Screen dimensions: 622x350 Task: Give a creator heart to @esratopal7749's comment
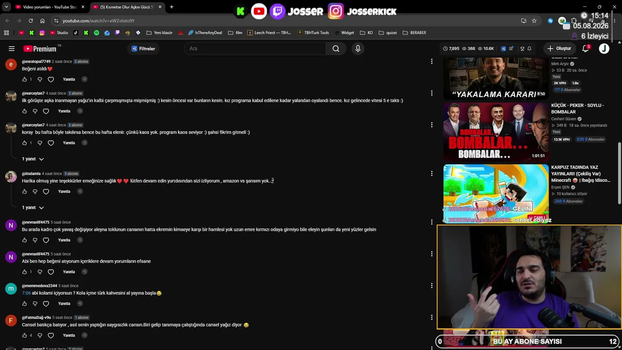click(51, 79)
